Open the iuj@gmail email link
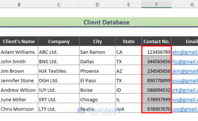 185,100
